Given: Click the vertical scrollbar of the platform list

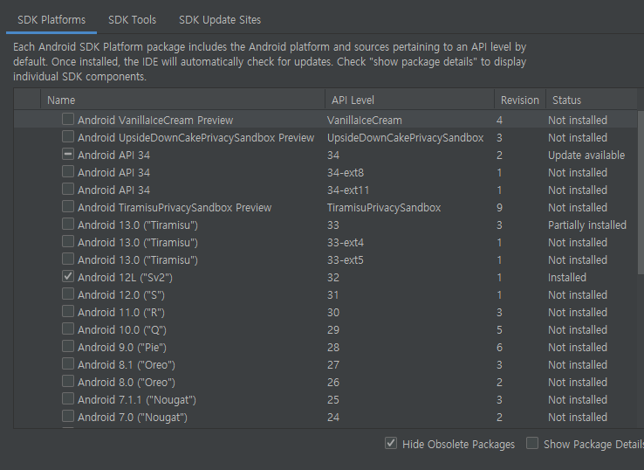Looking at the screenshot, I should tap(641, 192).
